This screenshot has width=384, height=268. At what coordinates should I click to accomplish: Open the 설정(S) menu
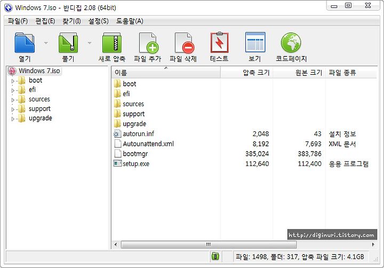coord(99,21)
